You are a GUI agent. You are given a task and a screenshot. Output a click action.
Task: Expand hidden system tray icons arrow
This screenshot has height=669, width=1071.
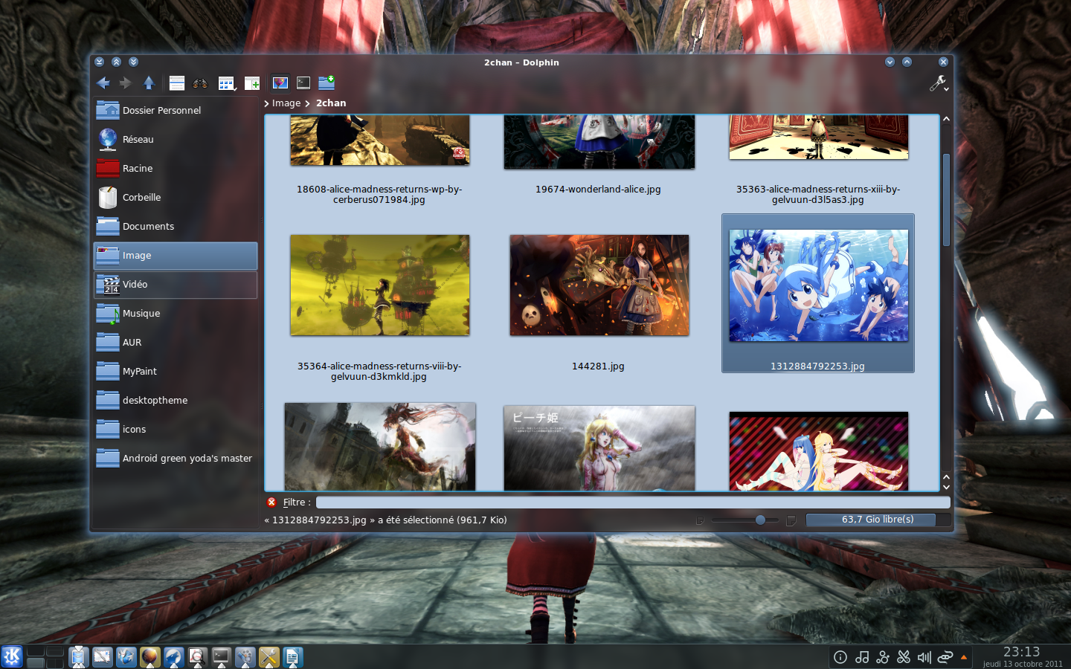[964, 657]
